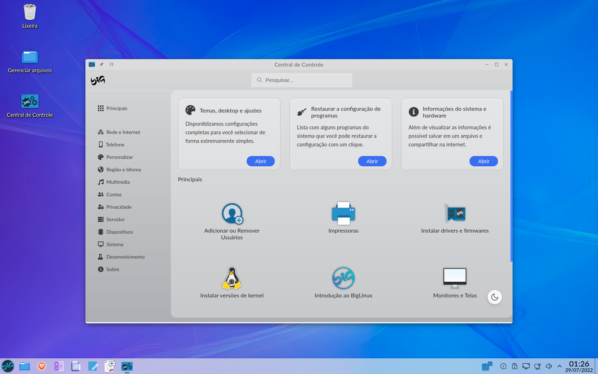
Task: Open the Lixeira trash icon on desktop
Action: tap(30, 16)
